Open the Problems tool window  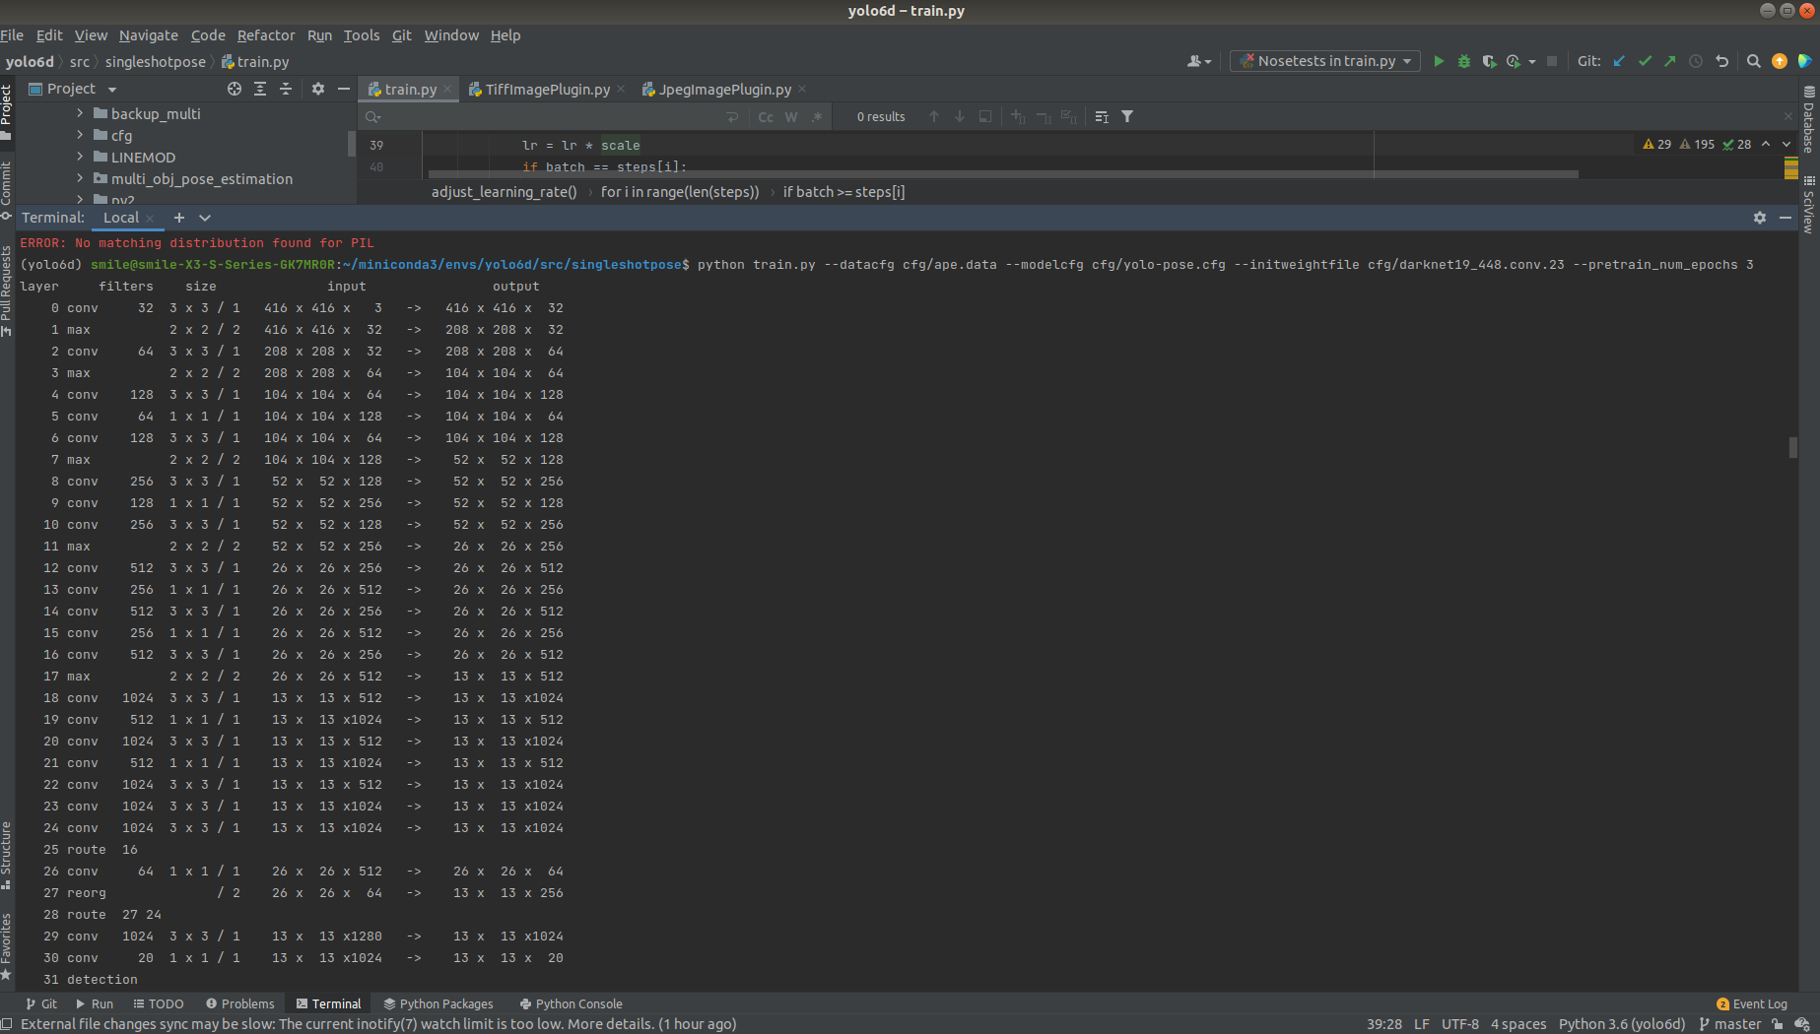239,1003
